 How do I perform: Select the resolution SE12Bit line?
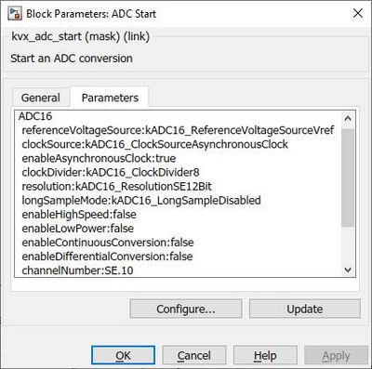coord(117,187)
